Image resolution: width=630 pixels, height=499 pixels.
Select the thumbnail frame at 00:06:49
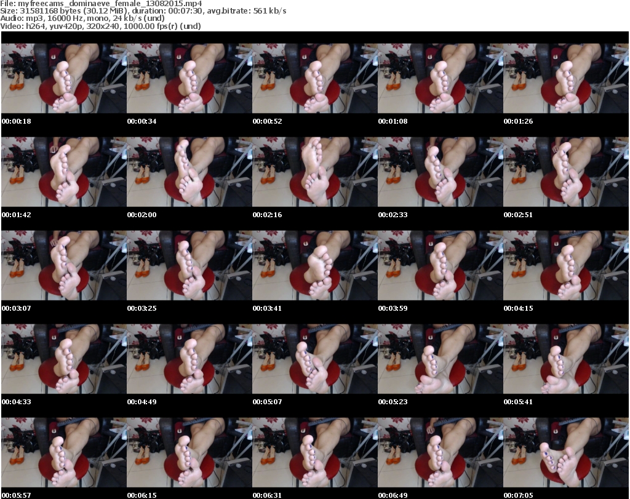coord(441,453)
